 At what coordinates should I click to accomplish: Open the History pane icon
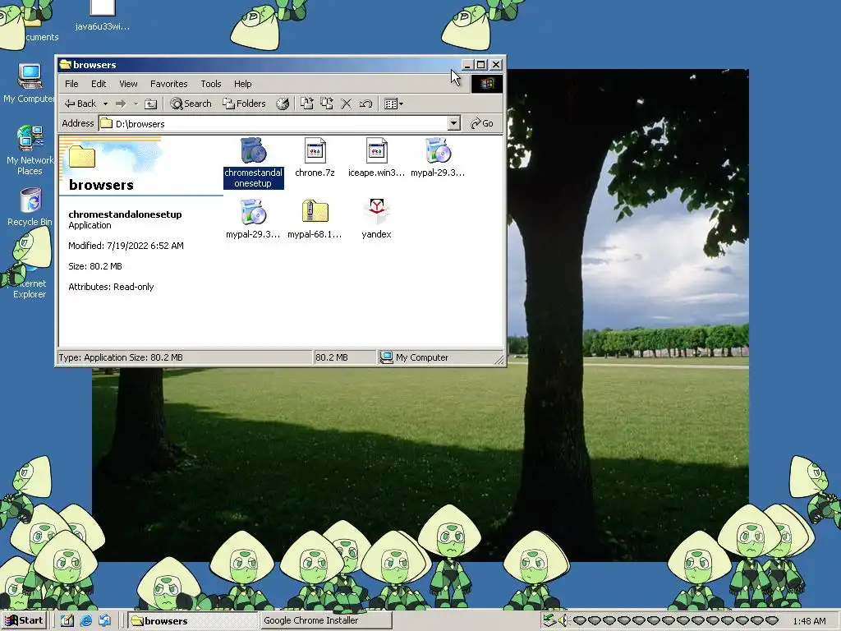283,104
